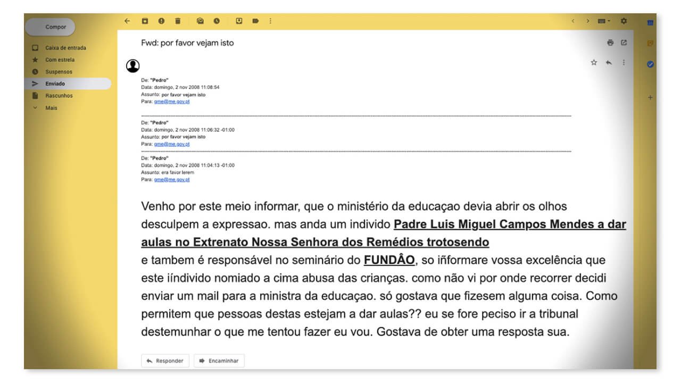Open the Com estrela folder
The height and width of the screenshot is (383, 681).
click(x=60, y=60)
